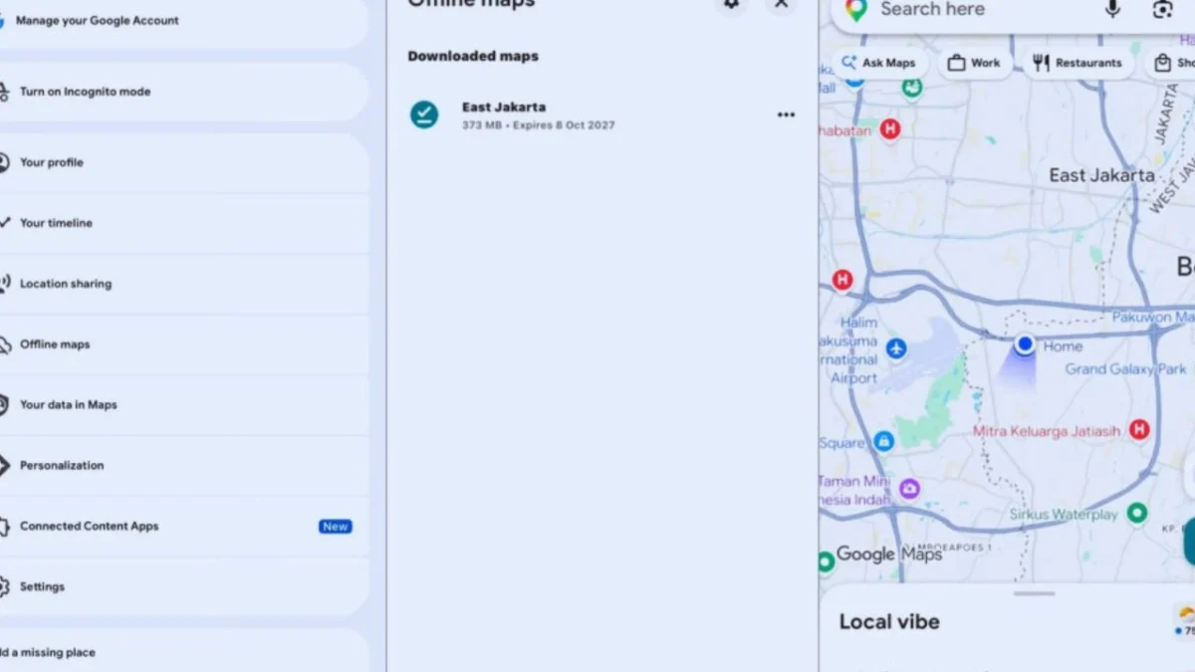Open Settings in the side menu
The width and height of the screenshot is (1195, 672).
(x=184, y=587)
